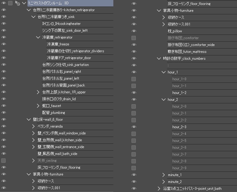Toggle the lock box beside the root 3D row

pos(10,3)
